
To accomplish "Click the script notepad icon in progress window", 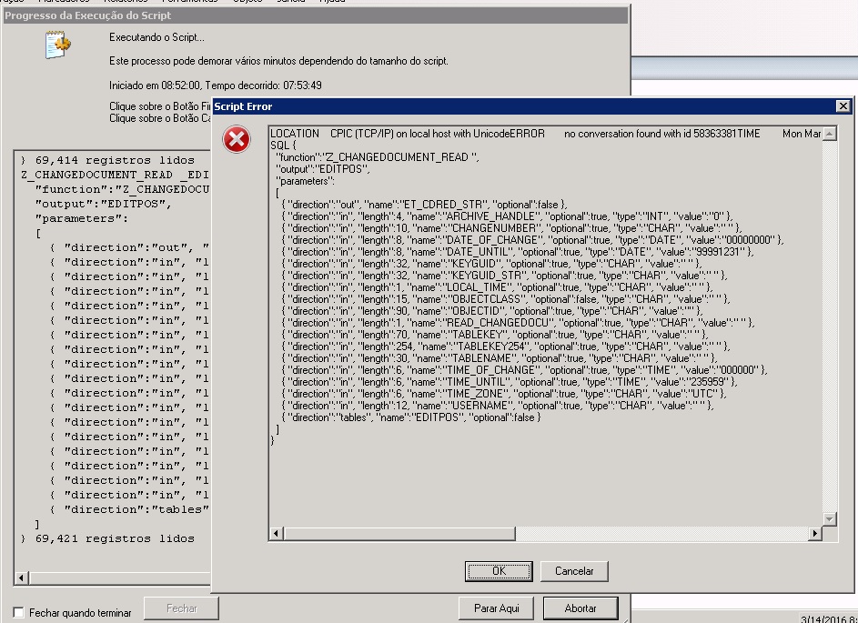I will 58,45.
